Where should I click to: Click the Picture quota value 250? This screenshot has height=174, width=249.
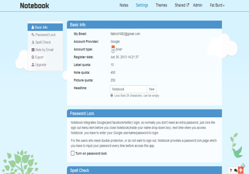pyautogui.click(x=113, y=80)
